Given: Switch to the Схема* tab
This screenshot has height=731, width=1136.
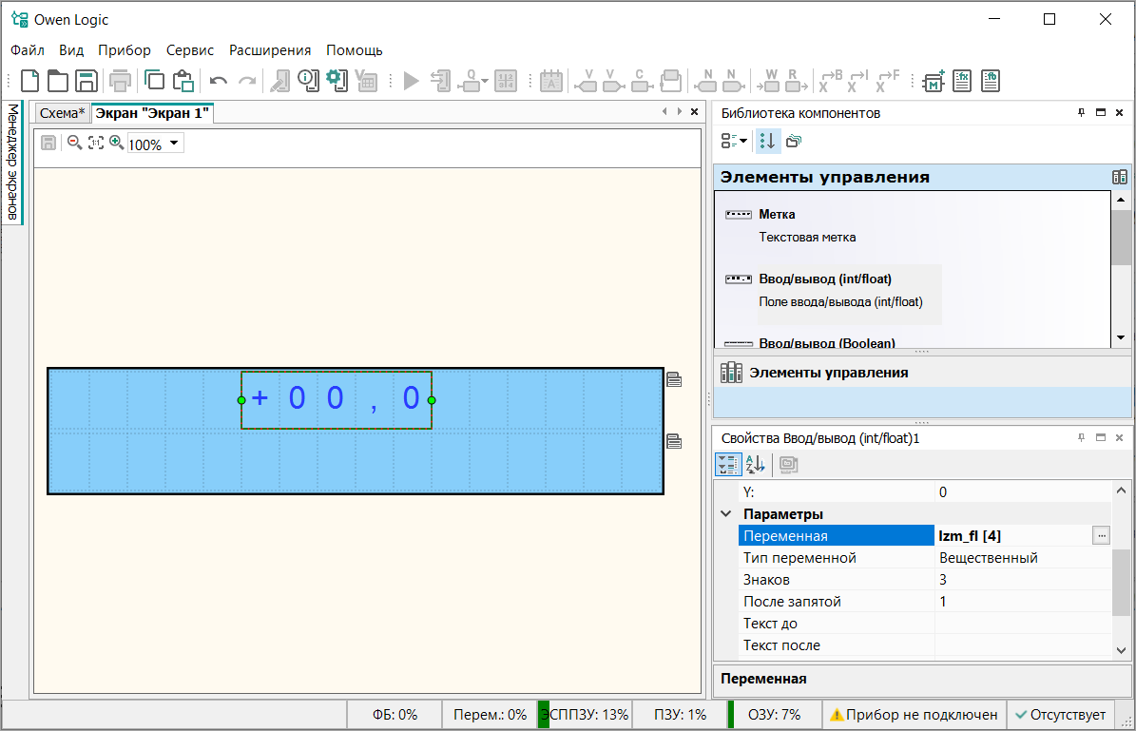Looking at the screenshot, I should [62, 113].
